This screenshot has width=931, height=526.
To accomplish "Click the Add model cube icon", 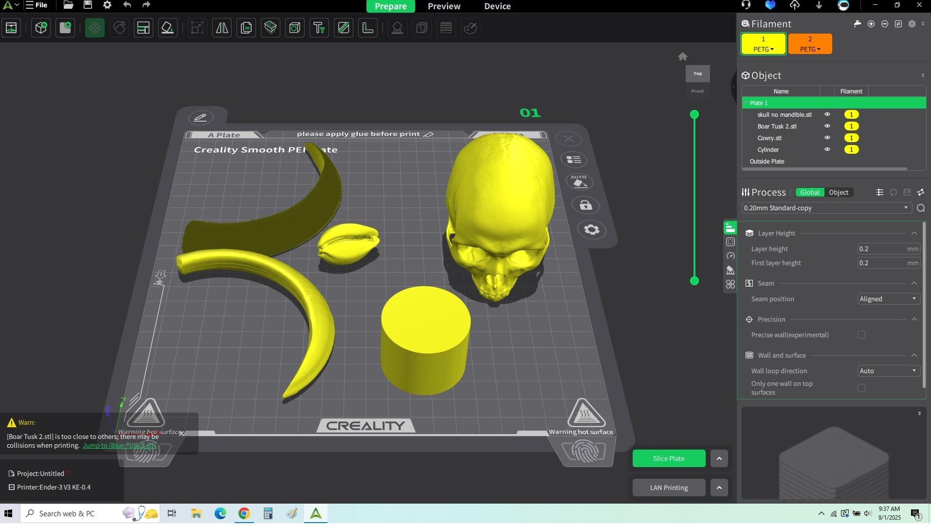I will [41, 28].
